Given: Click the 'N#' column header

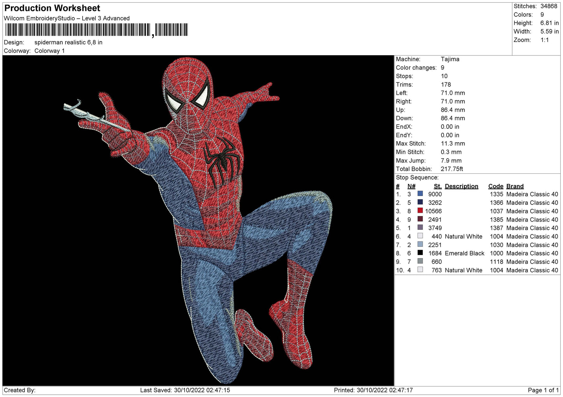Looking at the screenshot, I should (411, 186).
